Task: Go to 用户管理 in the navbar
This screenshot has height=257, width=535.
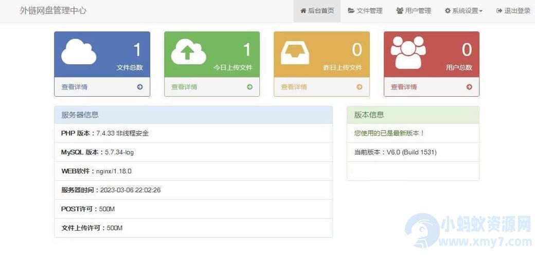Action: 414,11
